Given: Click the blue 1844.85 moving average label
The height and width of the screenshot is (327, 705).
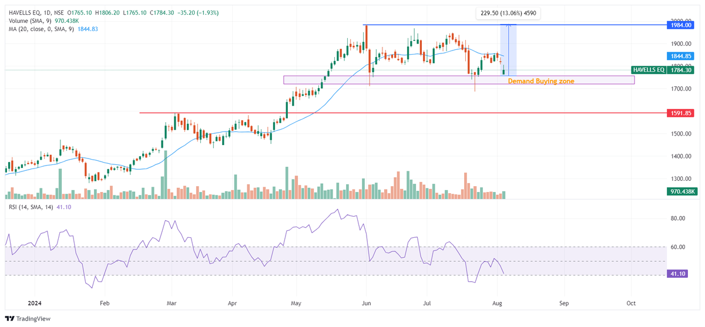Looking at the screenshot, I should point(680,56).
